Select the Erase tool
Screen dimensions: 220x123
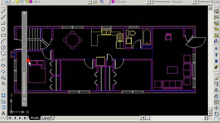tap(216, 78)
